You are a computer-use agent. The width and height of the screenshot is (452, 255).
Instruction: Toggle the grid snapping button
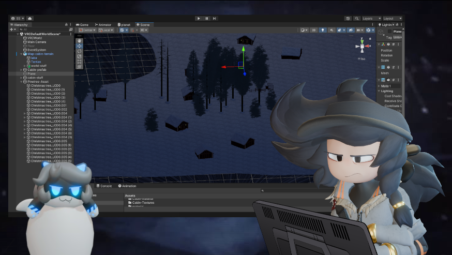(x=132, y=30)
